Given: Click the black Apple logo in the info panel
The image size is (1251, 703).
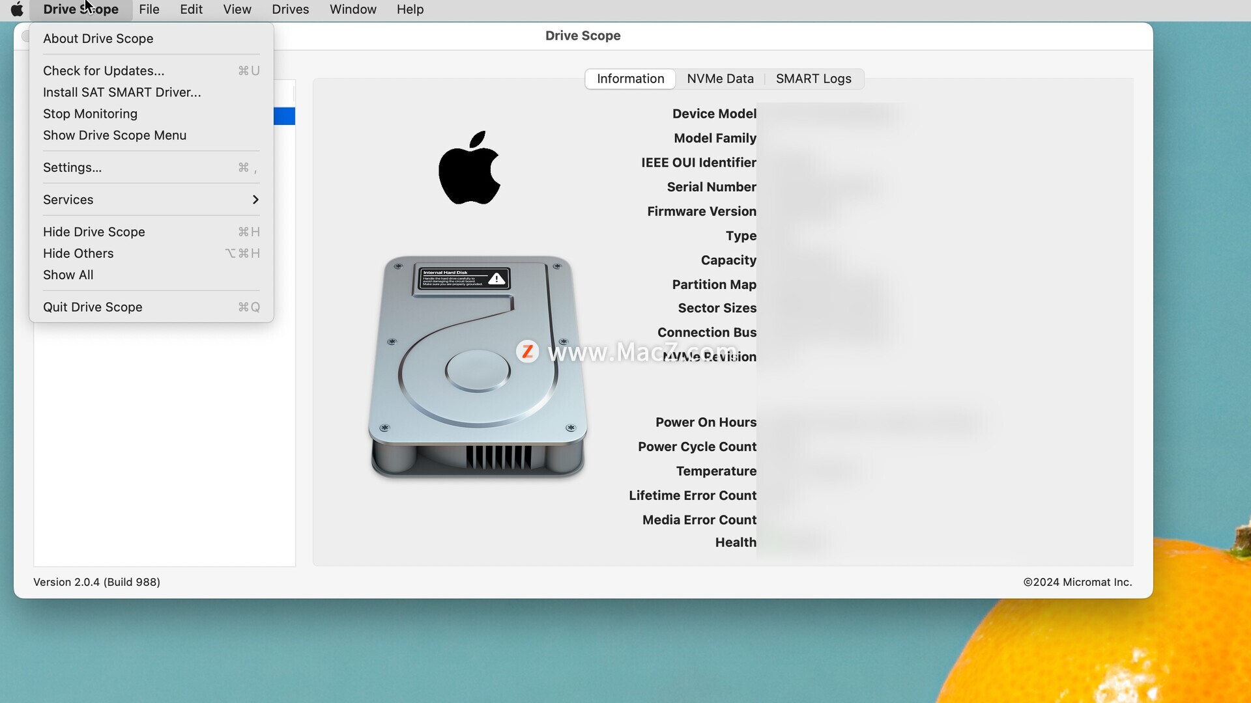Looking at the screenshot, I should [469, 168].
